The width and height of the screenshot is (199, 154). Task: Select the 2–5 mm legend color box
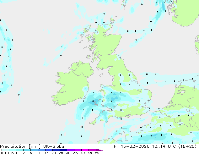(x=27, y=150)
